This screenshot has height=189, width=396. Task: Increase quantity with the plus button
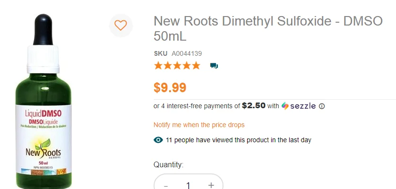coord(211,185)
